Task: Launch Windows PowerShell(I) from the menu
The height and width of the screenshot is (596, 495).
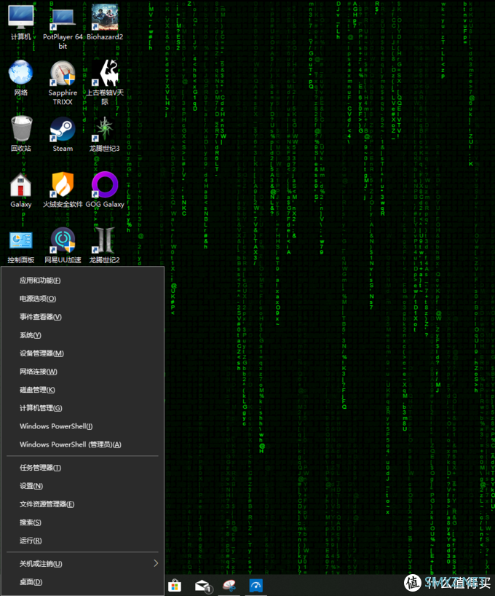Action: (82, 426)
